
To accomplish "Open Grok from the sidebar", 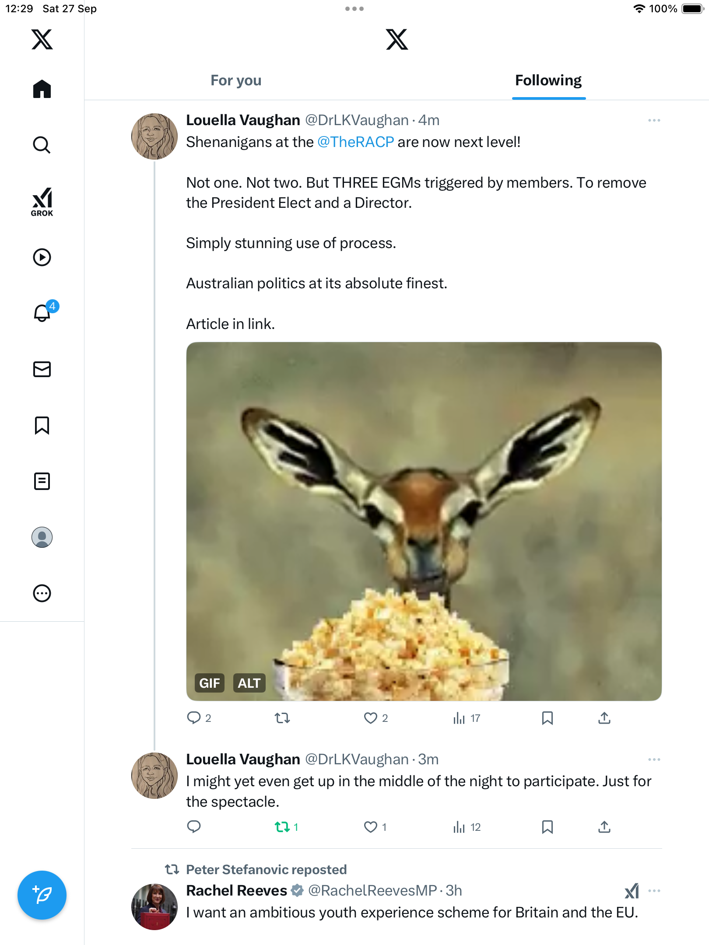I will (42, 202).
